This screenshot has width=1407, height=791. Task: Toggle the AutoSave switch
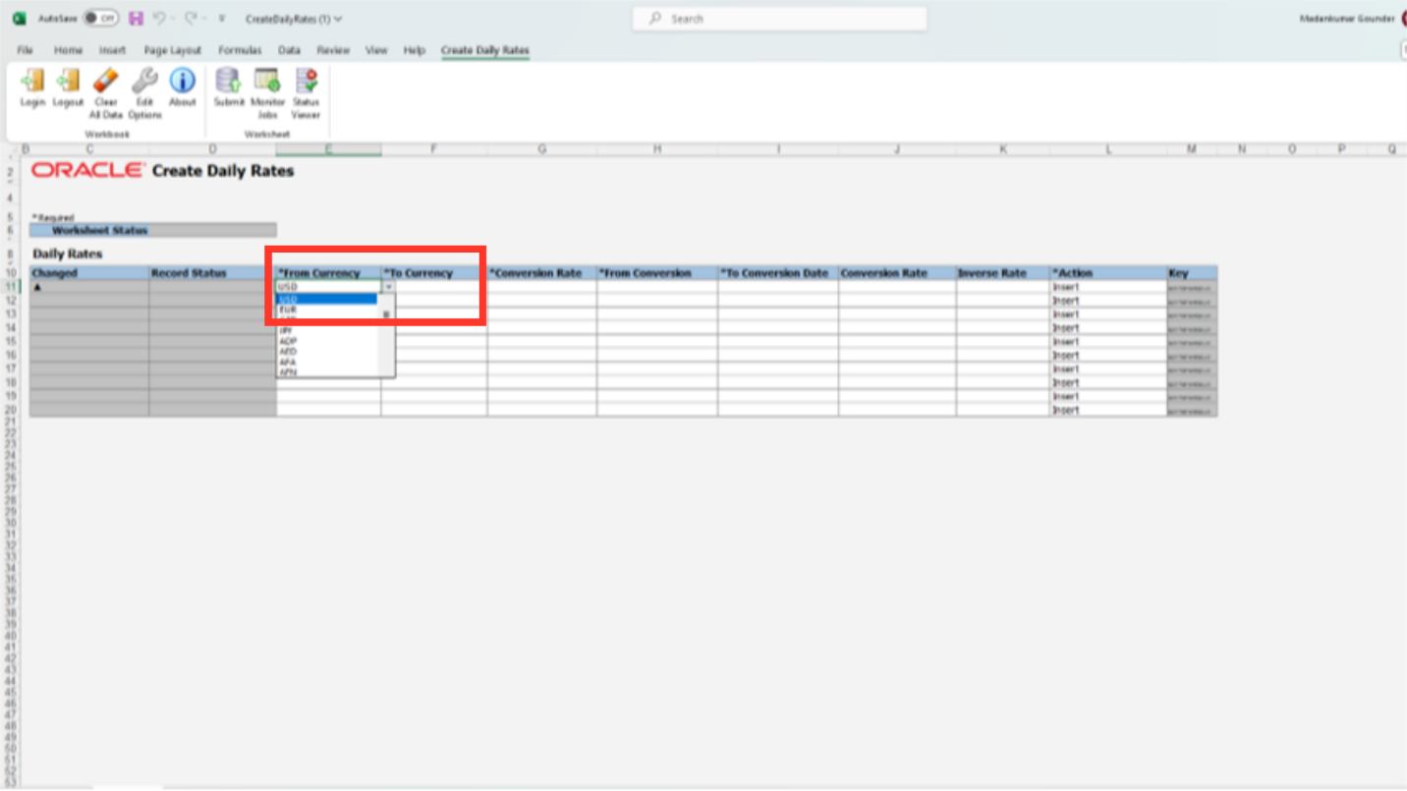tap(100, 19)
